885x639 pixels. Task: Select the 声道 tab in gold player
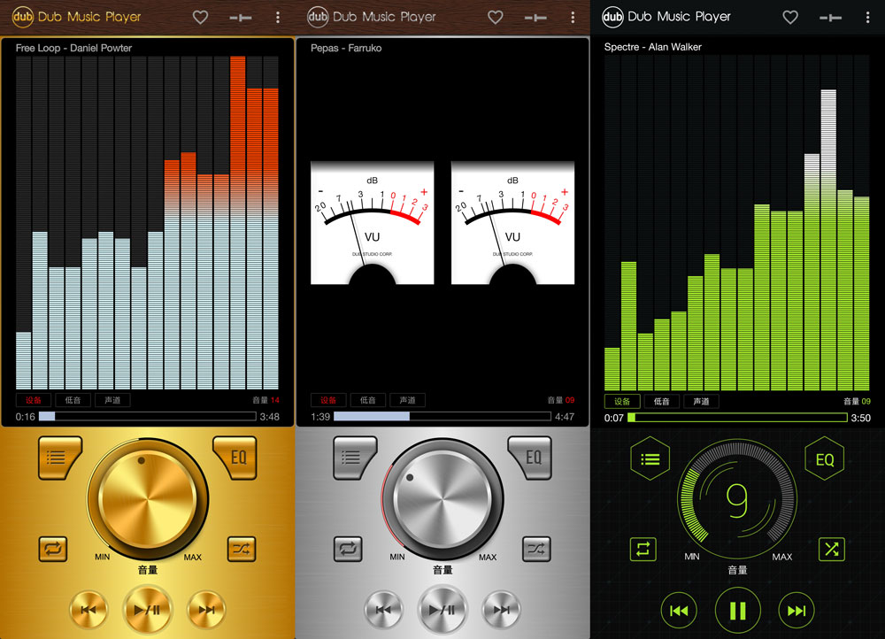tap(112, 400)
